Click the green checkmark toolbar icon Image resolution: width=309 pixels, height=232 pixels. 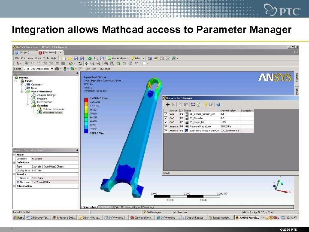coord(90,58)
